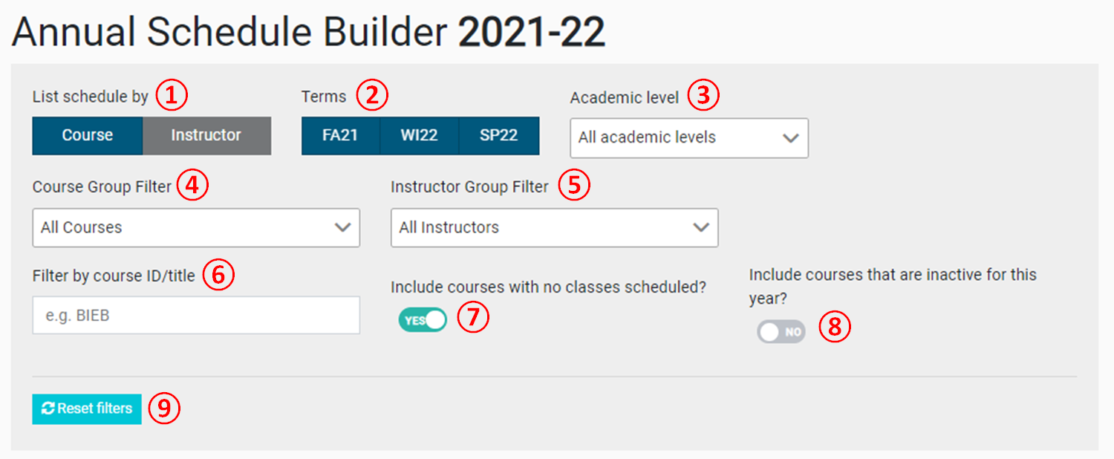Re-enable the FA21 fall term filter

coord(340,135)
